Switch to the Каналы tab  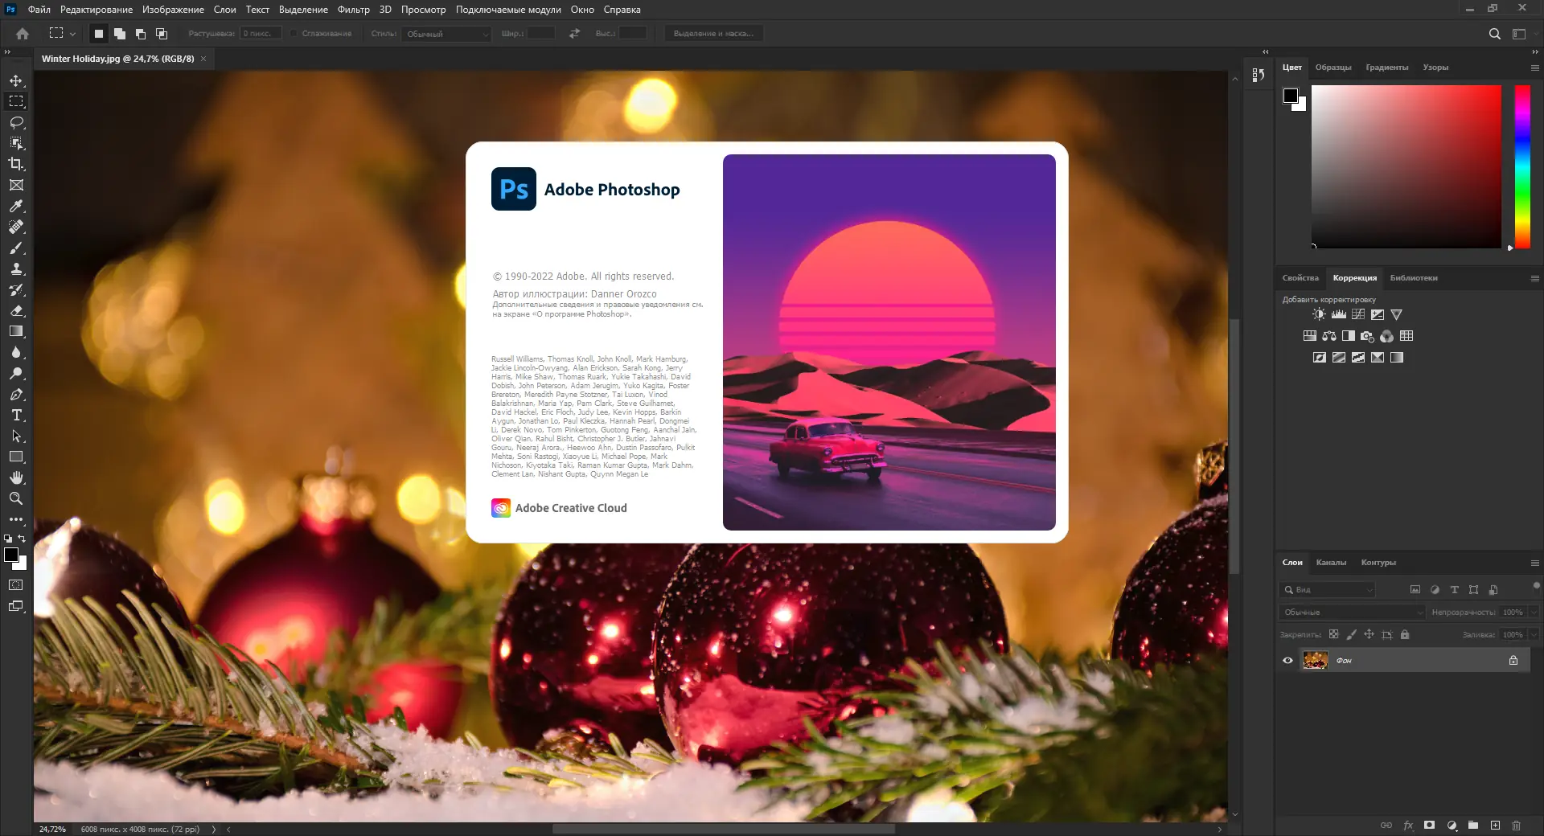(1331, 563)
